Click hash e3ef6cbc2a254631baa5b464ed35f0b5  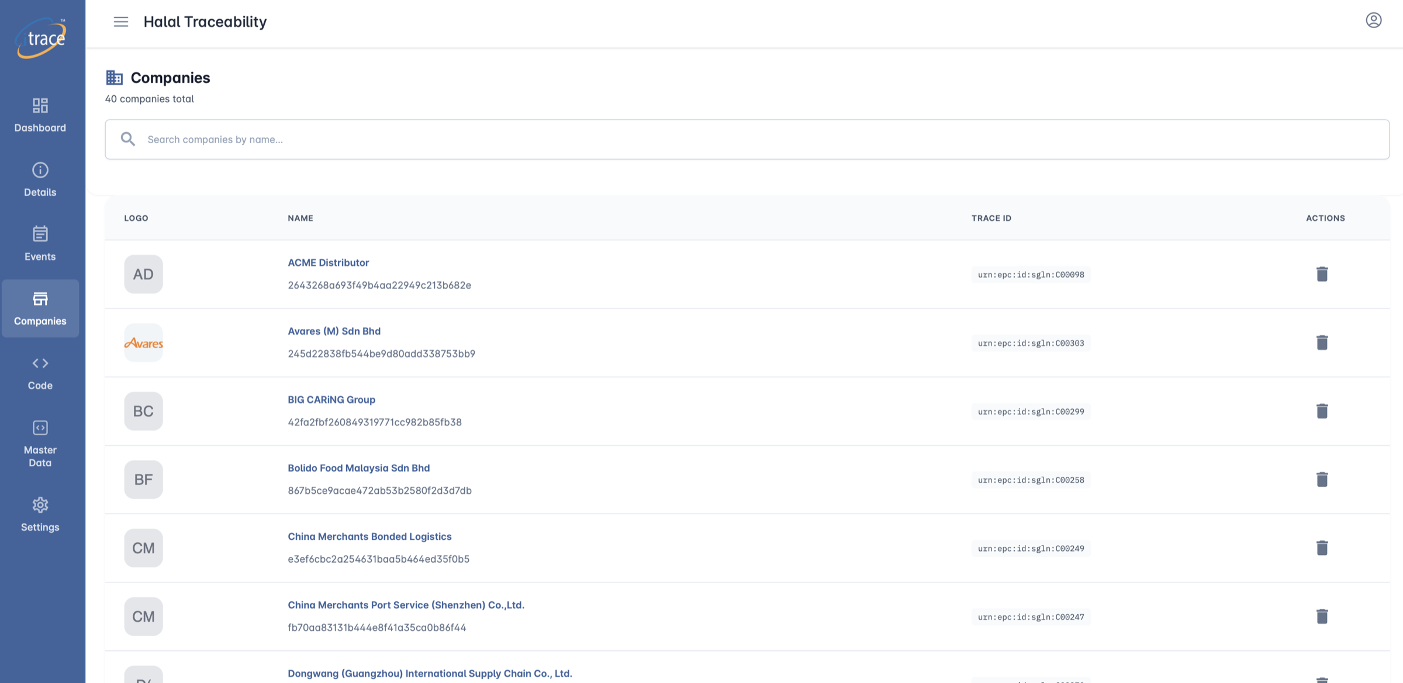379,559
